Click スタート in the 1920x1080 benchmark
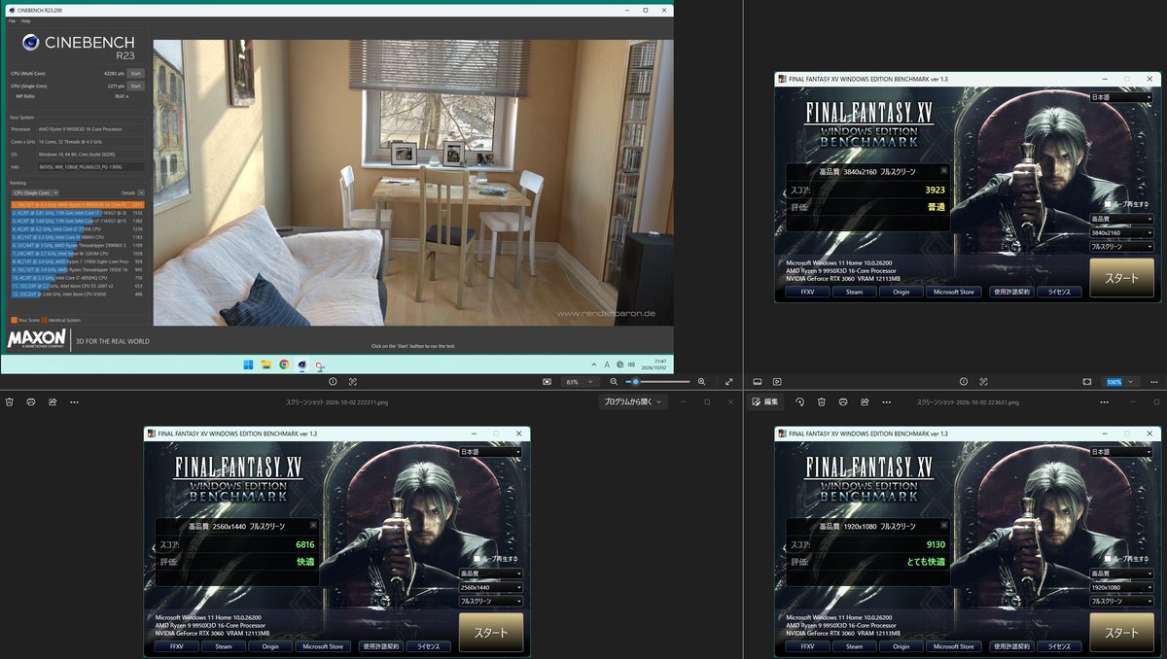The width and height of the screenshot is (1167, 659). coord(1121,632)
